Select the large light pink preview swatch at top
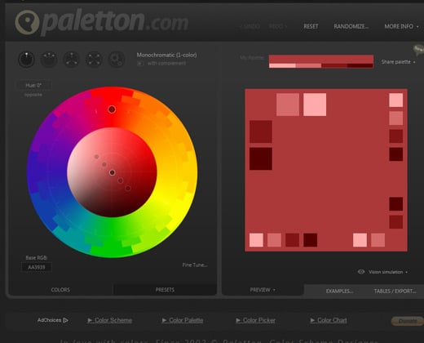The width and height of the screenshot is (424, 343). (x=315, y=105)
